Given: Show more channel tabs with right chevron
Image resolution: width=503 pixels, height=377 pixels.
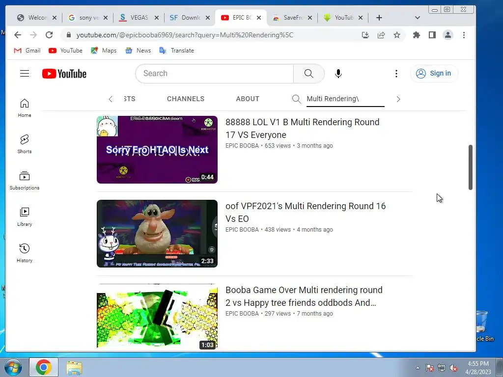Looking at the screenshot, I should [398, 99].
